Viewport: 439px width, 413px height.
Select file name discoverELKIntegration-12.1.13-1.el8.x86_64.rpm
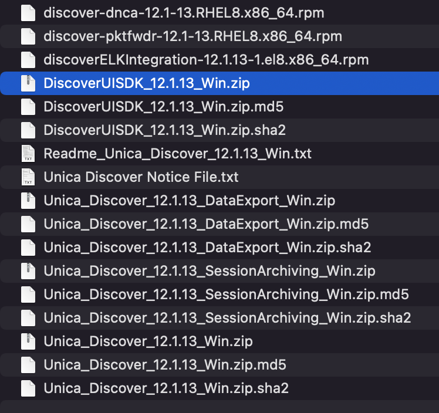[x=207, y=60]
